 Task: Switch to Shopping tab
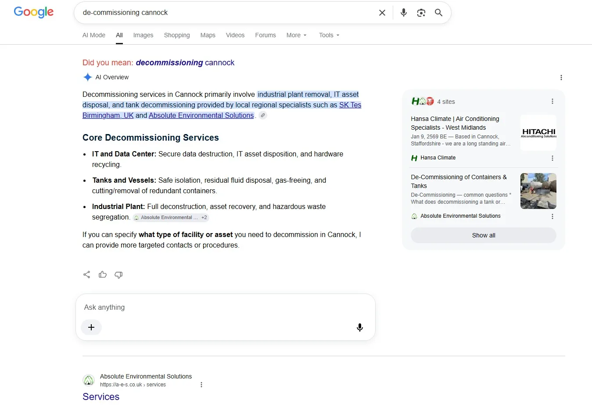[177, 35]
